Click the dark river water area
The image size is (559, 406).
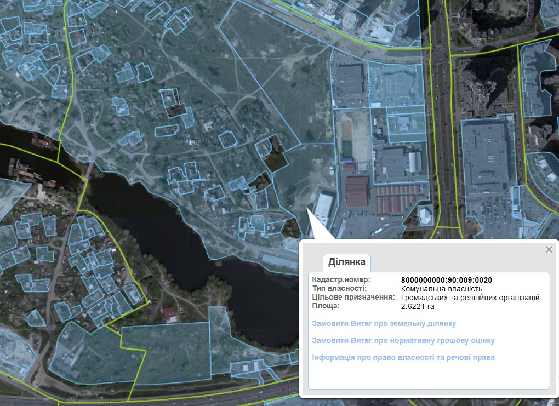point(164,219)
